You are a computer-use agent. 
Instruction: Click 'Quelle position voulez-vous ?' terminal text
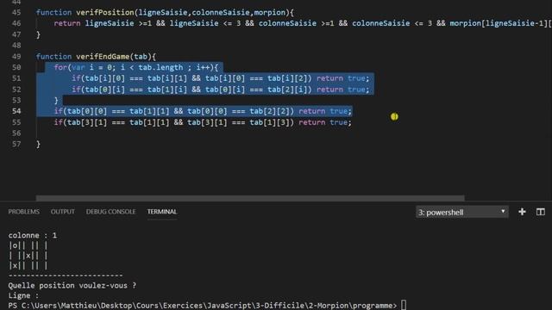pos(72,285)
